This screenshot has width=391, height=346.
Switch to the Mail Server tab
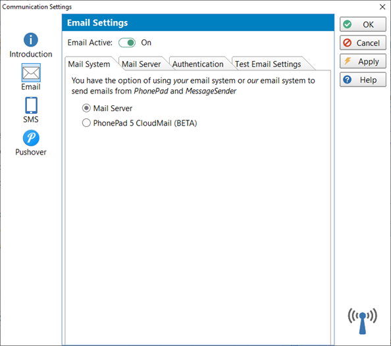(x=141, y=64)
